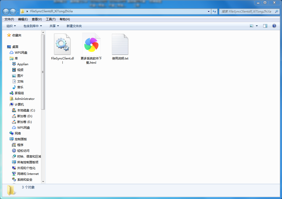
Task: Open the 查看(V) menu
Action: click(x=37, y=19)
